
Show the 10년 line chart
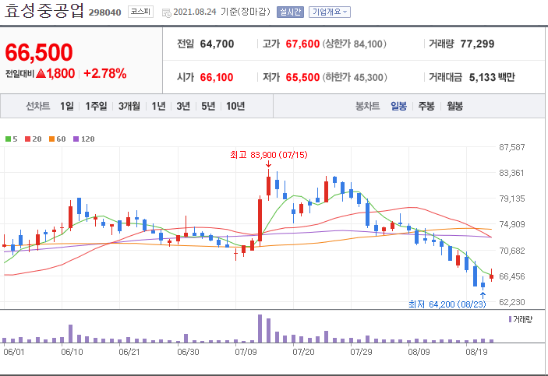[235, 106]
